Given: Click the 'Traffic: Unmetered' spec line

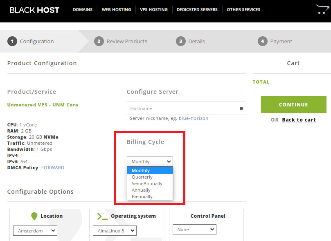Looking at the screenshot, I should click(x=30, y=143).
